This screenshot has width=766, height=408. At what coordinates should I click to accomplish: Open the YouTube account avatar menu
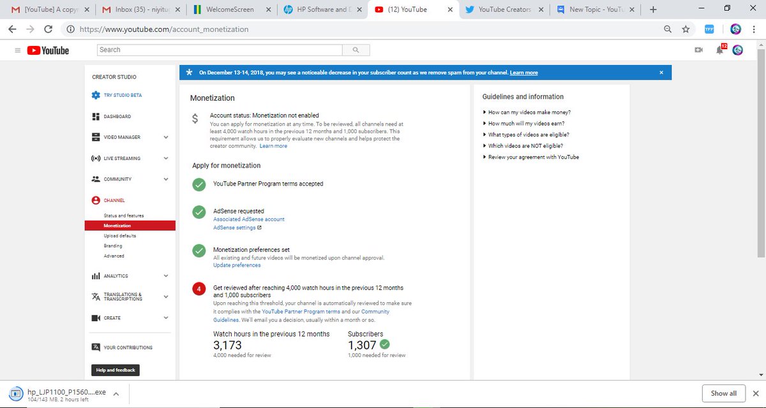pyautogui.click(x=737, y=50)
